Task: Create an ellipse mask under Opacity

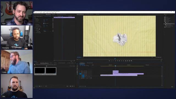Action: pyautogui.click(x=36, y=29)
